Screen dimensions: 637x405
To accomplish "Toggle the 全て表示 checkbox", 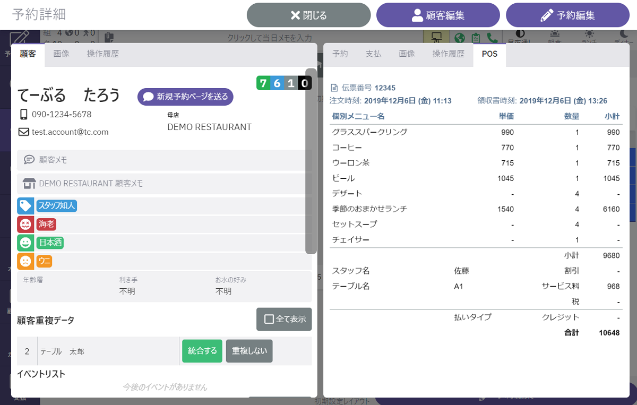I will pyautogui.click(x=269, y=319).
